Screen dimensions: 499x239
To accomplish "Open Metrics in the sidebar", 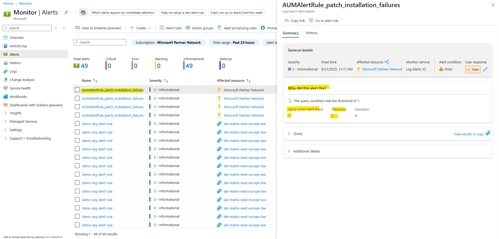I will (15, 63).
